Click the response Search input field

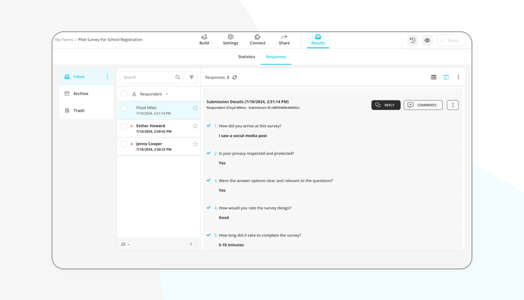[x=148, y=77]
